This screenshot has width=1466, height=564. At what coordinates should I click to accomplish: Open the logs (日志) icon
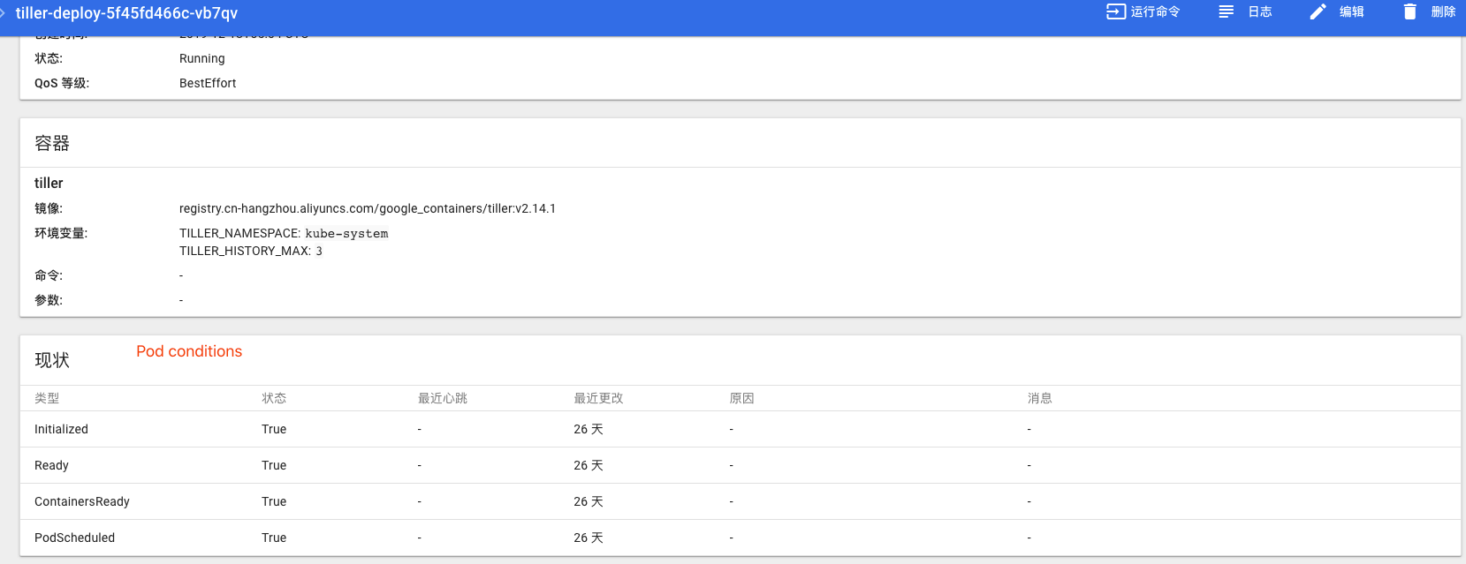tap(1226, 11)
